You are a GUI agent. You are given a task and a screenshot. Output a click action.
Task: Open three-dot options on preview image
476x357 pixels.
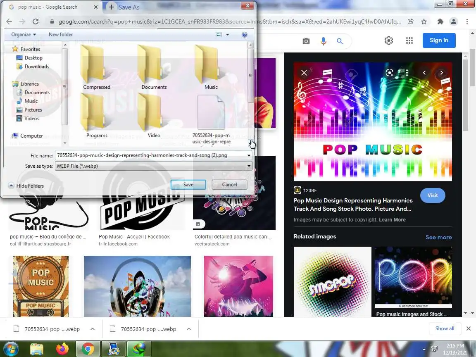point(407,73)
